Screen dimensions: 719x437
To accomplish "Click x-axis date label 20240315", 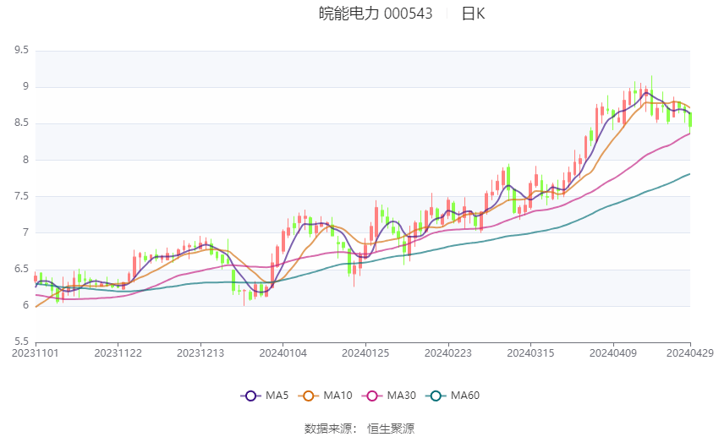I will [x=530, y=353].
